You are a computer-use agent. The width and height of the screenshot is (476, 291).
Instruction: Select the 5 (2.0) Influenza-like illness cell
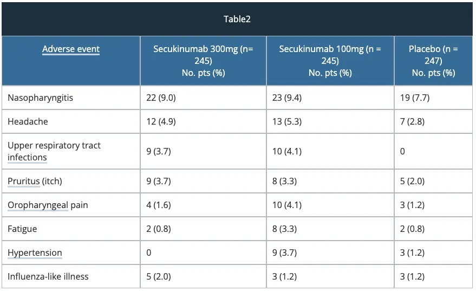coord(158,276)
